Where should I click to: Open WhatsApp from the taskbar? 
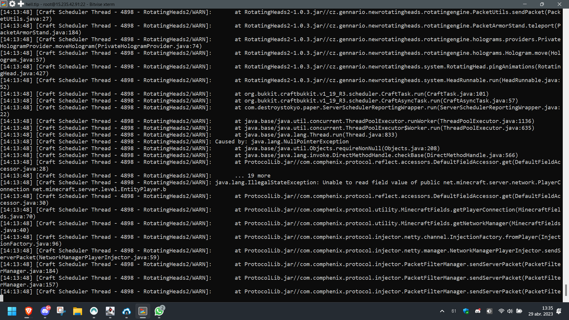pyautogui.click(x=159, y=311)
